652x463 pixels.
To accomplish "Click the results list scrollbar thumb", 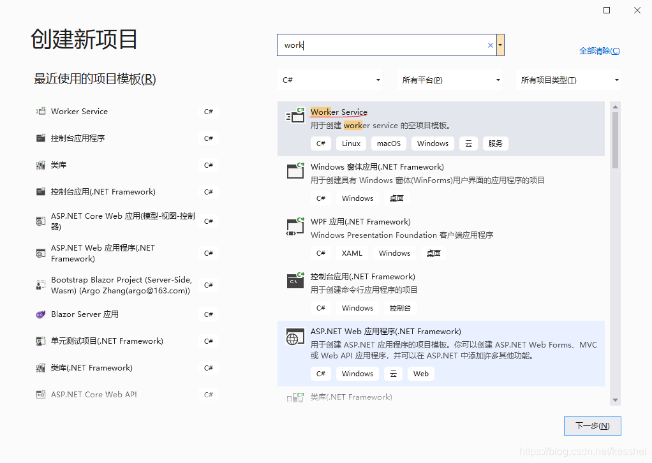I will pyautogui.click(x=615, y=140).
